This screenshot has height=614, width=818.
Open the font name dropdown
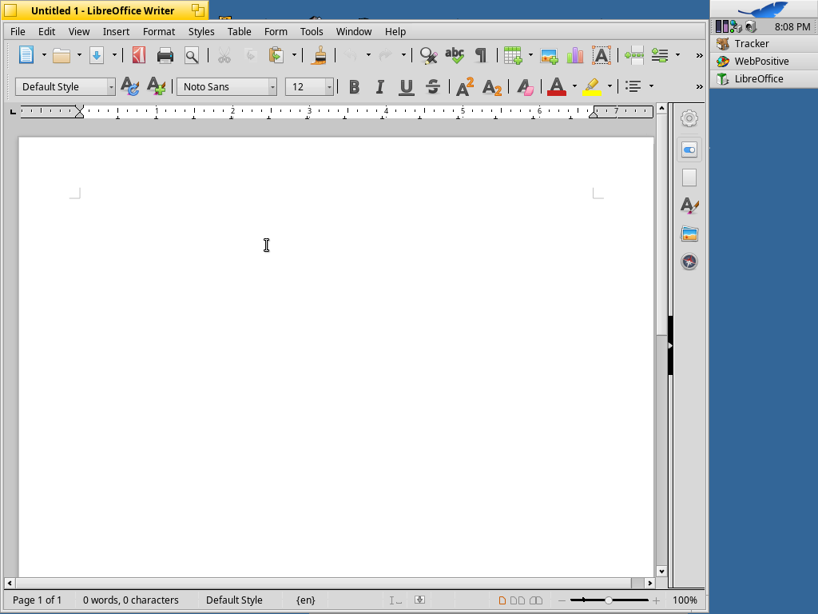point(272,86)
